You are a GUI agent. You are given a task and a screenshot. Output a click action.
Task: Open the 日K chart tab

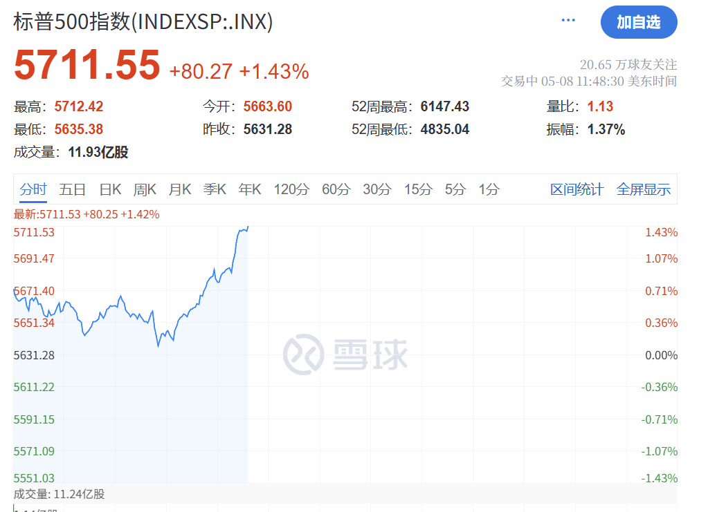point(110,189)
